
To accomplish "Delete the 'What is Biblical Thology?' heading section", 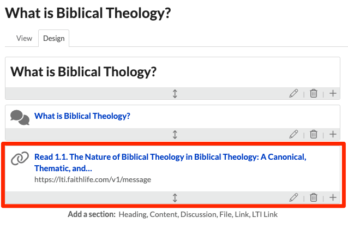I will click(x=314, y=93).
